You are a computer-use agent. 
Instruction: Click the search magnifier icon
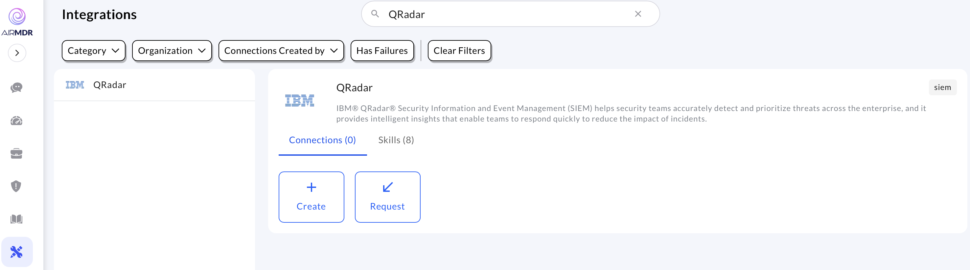(375, 14)
